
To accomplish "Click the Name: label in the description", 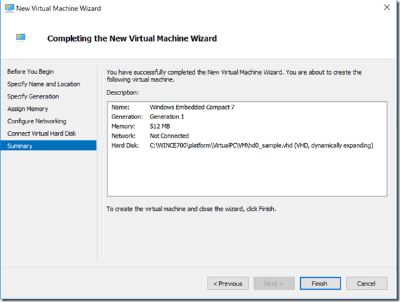I will pos(120,107).
